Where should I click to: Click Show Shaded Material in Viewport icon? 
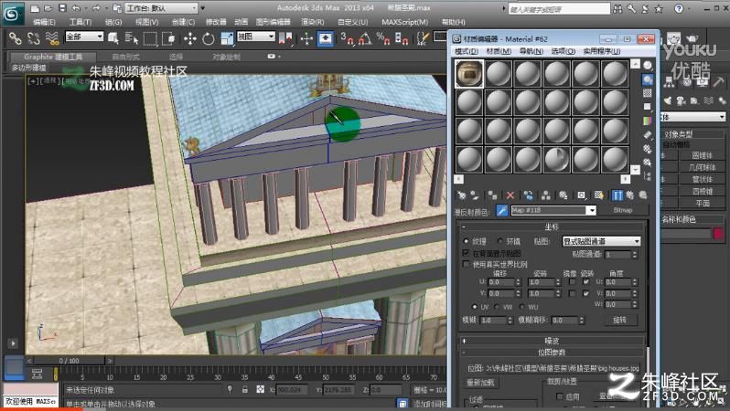[x=599, y=195]
